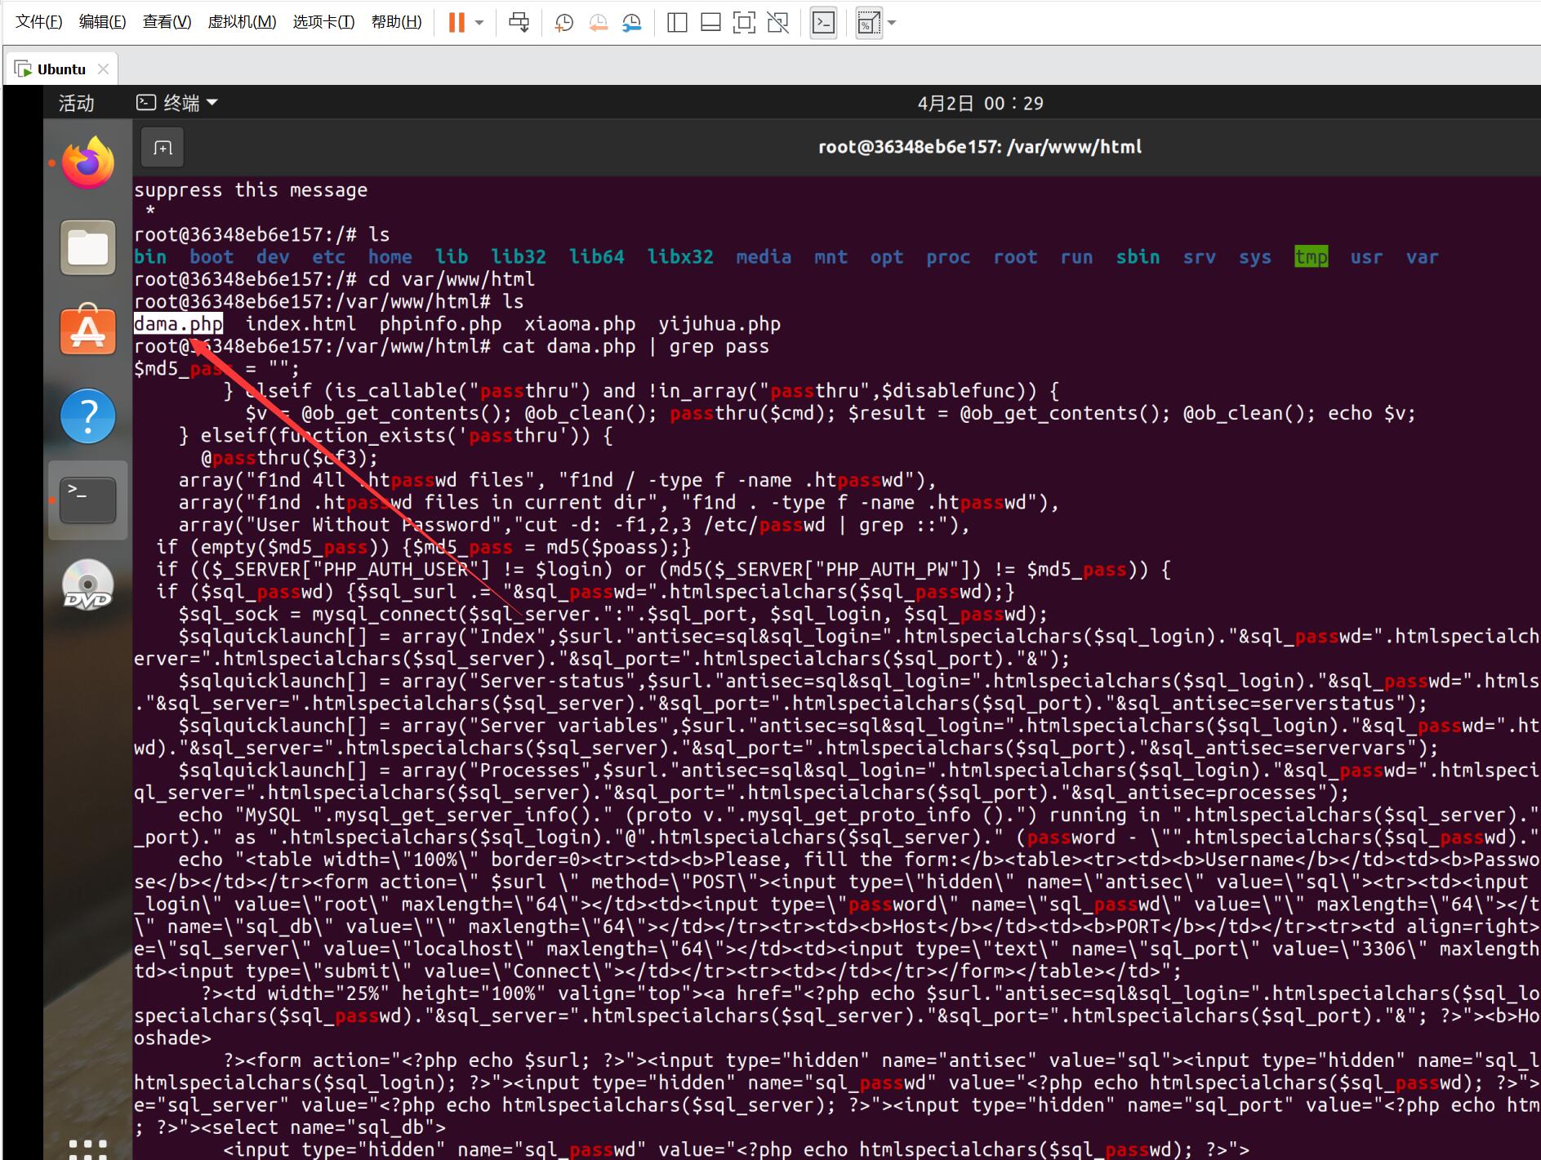Close the Ubuntu VM tab
Image resolution: width=1541 pixels, height=1160 pixels.
pyautogui.click(x=104, y=69)
